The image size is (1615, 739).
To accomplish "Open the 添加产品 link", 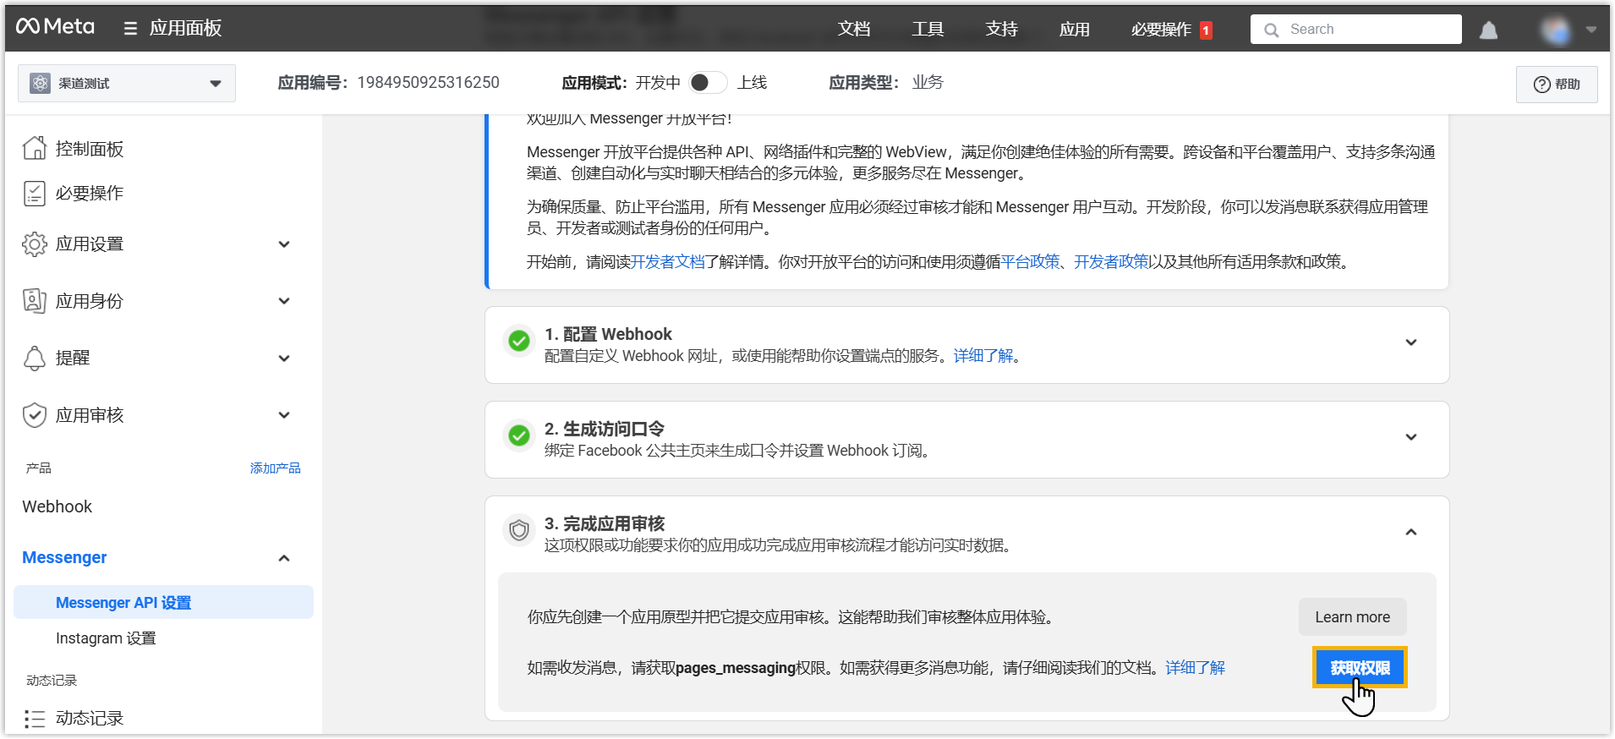I will tap(275, 468).
